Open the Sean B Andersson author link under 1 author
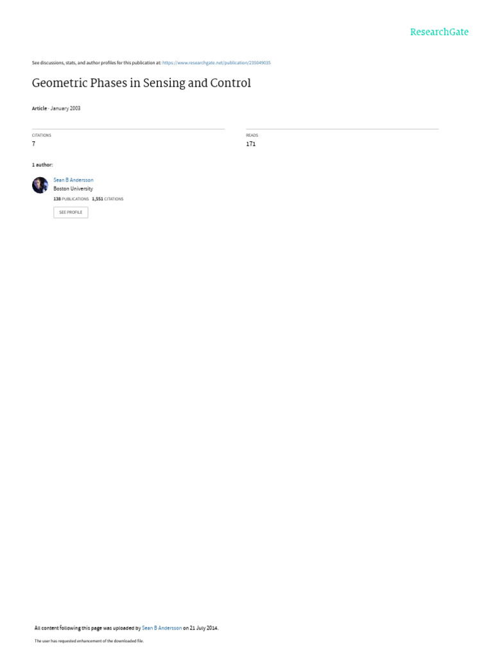493x657 pixels. tap(73, 180)
